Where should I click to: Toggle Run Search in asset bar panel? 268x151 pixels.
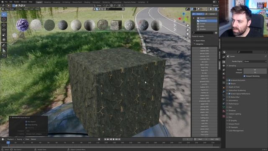[26, 122]
